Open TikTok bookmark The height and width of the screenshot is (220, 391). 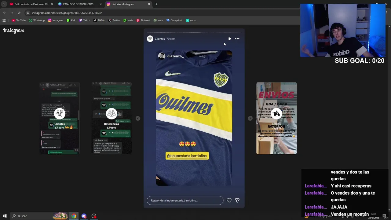coord(99,20)
